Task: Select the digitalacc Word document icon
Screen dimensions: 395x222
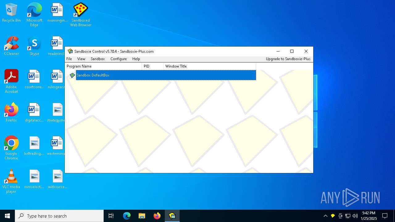Action: pos(34,113)
